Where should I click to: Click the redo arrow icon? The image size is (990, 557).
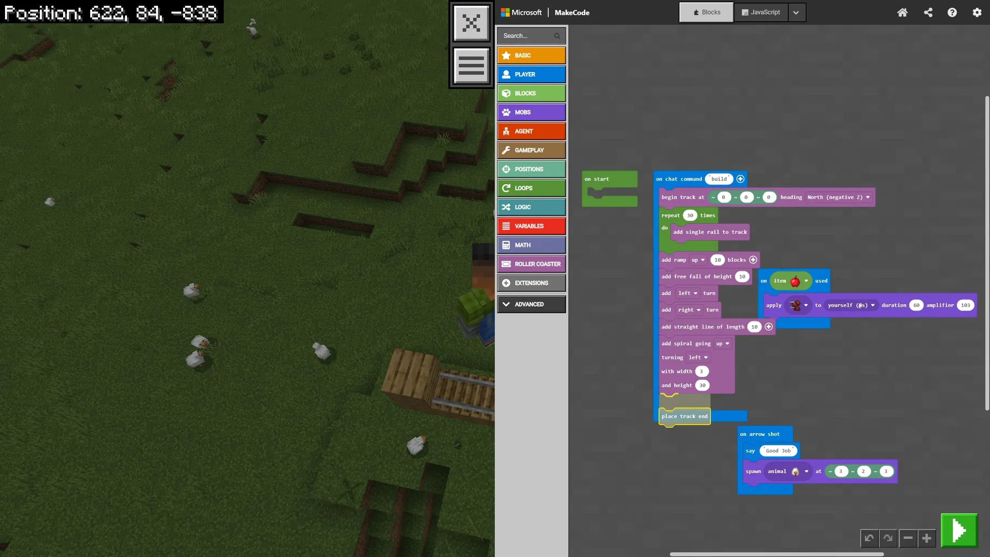(x=888, y=538)
